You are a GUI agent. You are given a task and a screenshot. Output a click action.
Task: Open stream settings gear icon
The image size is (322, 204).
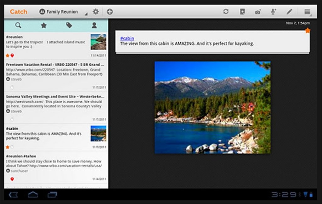click(96, 12)
